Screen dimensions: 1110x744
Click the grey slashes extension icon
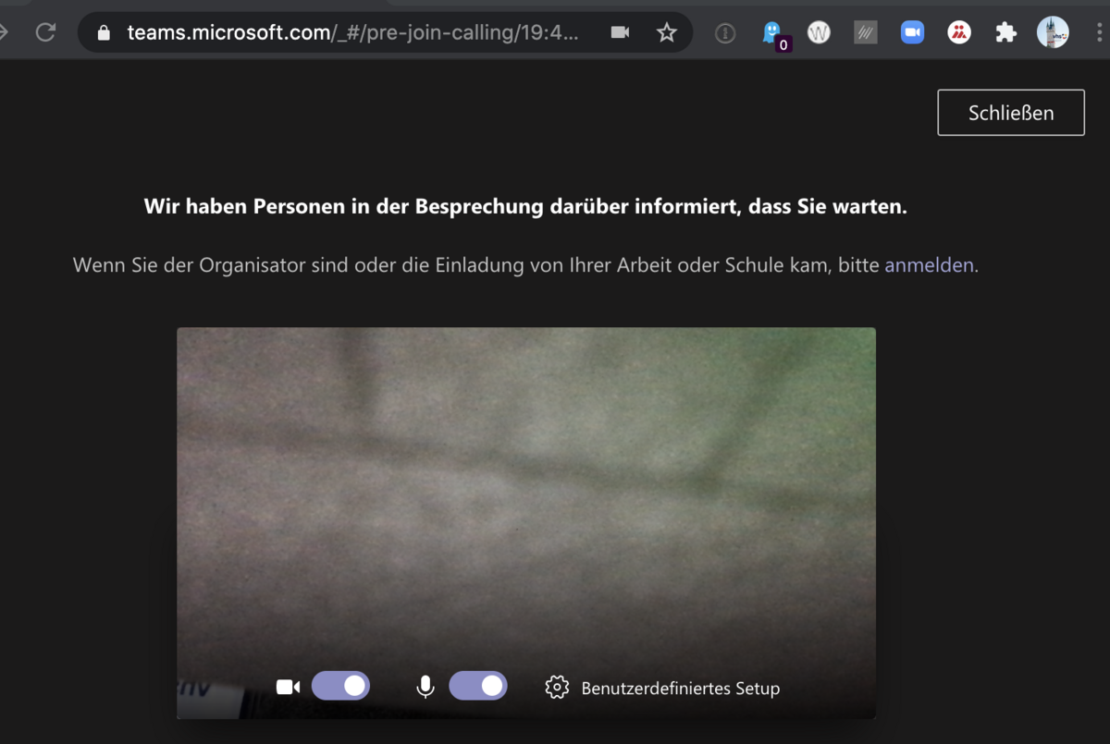coord(865,33)
